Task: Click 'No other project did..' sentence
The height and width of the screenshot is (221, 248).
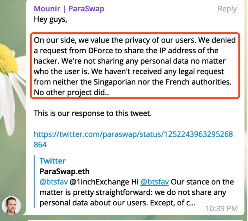Action: coord(72,93)
